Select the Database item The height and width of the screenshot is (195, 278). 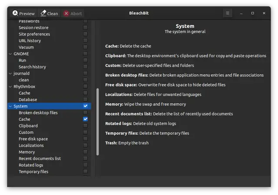click(x=28, y=100)
